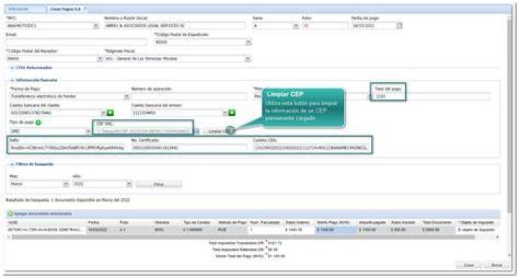Select the UUID cell of the document row

46,230
